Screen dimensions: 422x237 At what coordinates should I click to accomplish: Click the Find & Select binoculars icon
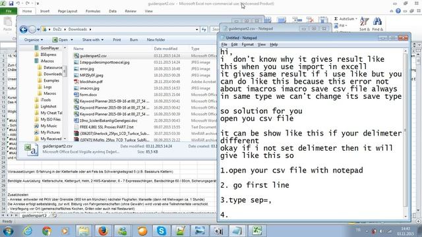[377, 22]
